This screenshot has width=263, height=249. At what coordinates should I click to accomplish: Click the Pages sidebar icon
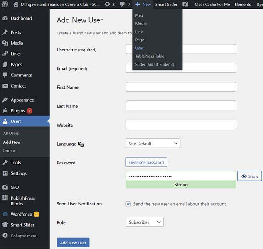point(5,64)
